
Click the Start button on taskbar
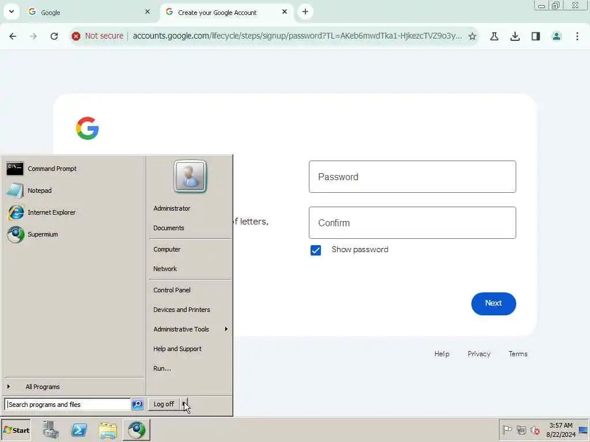click(x=16, y=430)
